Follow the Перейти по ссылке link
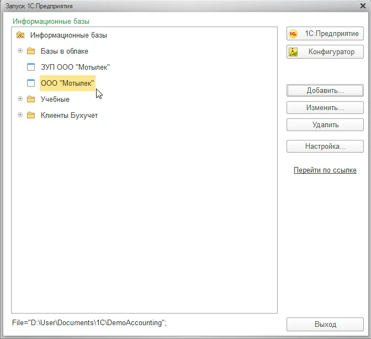Screen dimensions: 371x339 pyautogui.click(x=325, y=170)
